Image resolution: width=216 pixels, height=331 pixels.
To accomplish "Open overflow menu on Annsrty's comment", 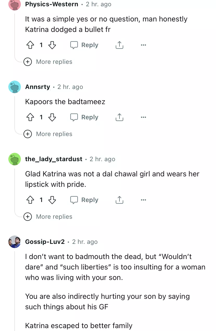I will click(143, 117).
